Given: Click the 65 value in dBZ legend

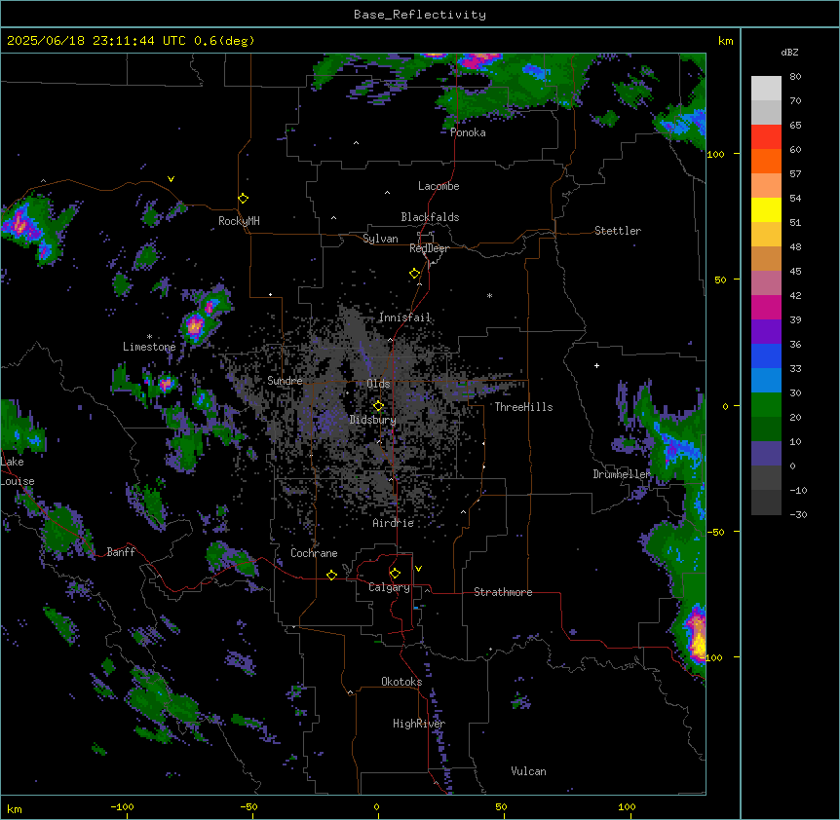Looking at the screenshot, I should pyautogui.click(x=795, y=126).
